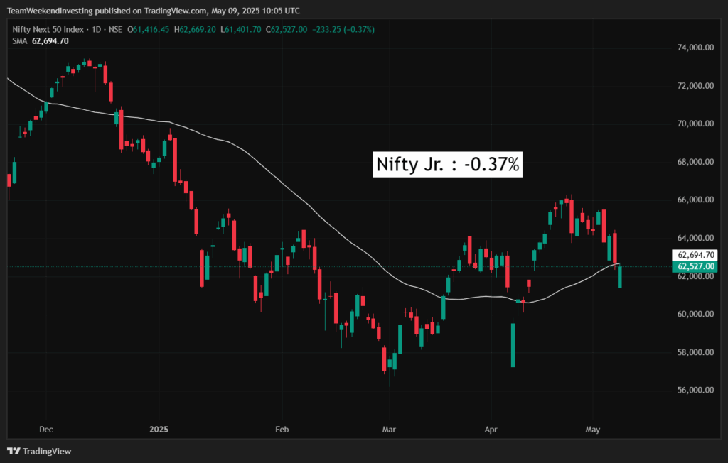Click the SMA indicator label
The width and height of the screenshot is (728, 463).
[19, 41]
